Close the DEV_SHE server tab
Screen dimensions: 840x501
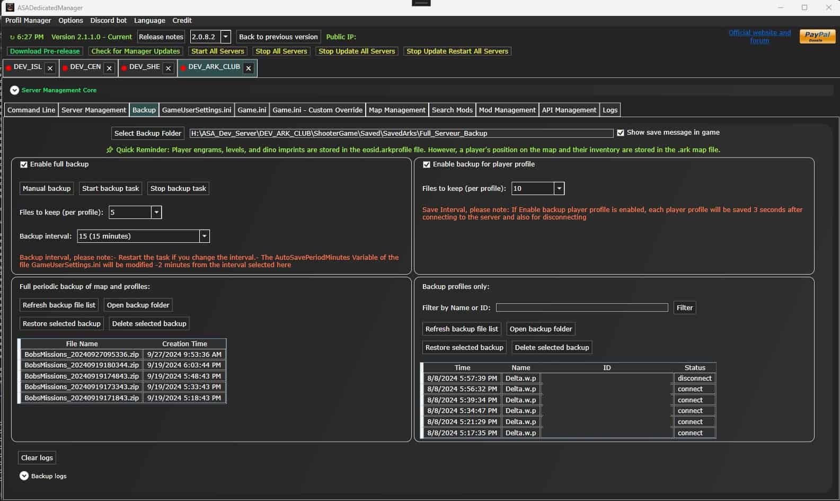(168, 68)
